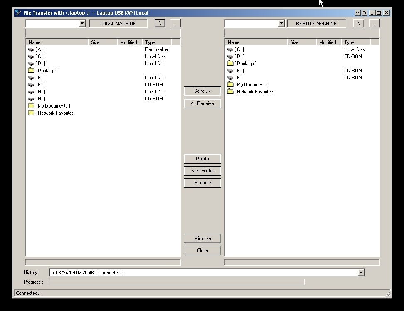Click the remote Network Favorites folder icon

tap(230, 91)
